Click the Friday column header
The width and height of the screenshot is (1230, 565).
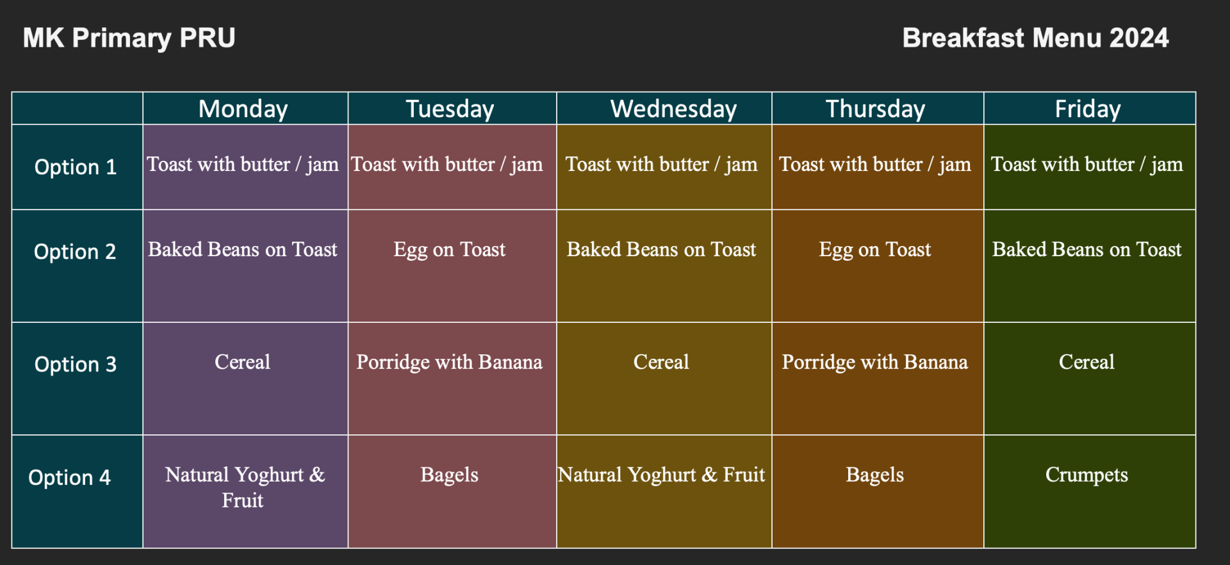point(1090,108)
